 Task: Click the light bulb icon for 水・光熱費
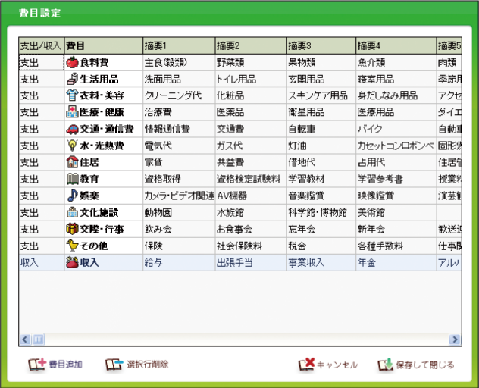pos(73,145)
